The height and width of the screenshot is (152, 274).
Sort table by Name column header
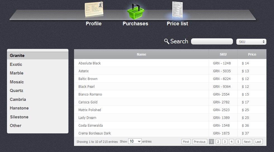[141, 54]
